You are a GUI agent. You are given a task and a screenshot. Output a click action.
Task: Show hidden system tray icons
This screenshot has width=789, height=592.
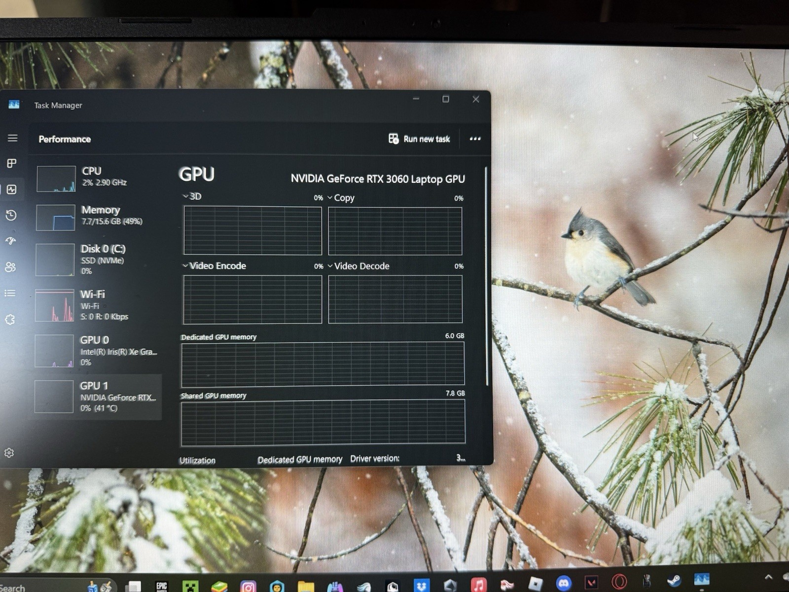tap(768, 577)
